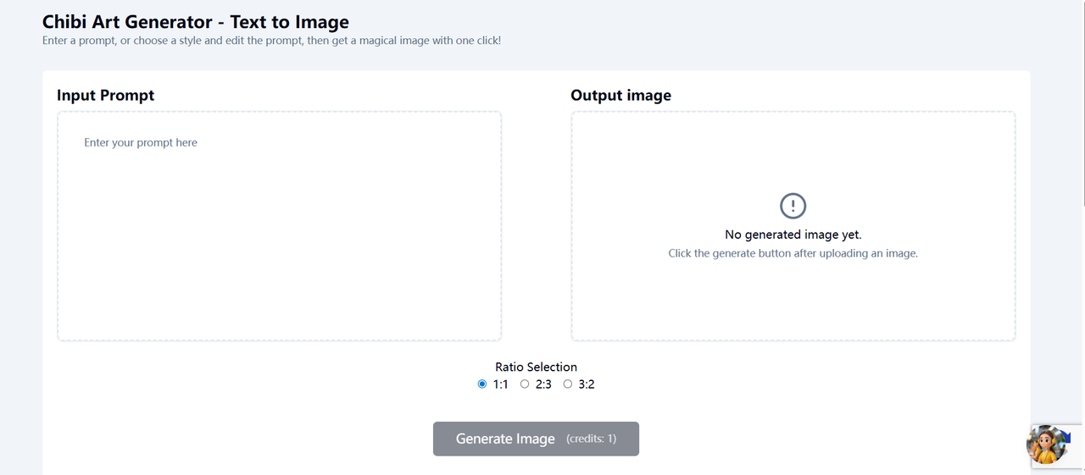Click the 'No generated image yet.' message

click(793, 235)
